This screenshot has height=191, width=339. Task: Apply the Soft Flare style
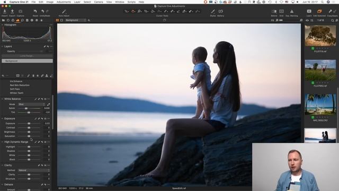15,89
